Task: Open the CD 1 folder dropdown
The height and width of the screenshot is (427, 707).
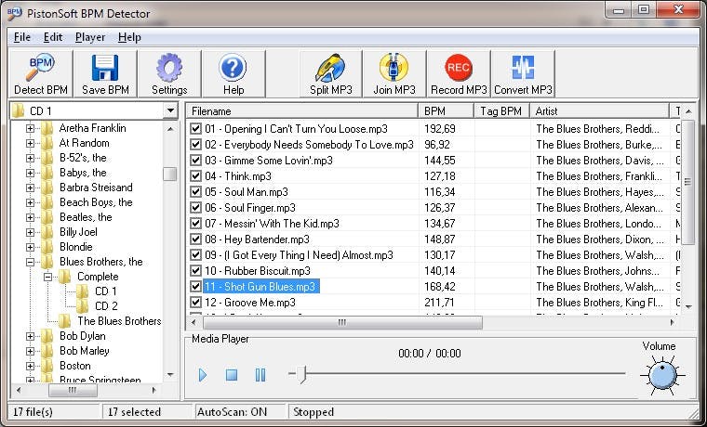Action: (170, 110)
